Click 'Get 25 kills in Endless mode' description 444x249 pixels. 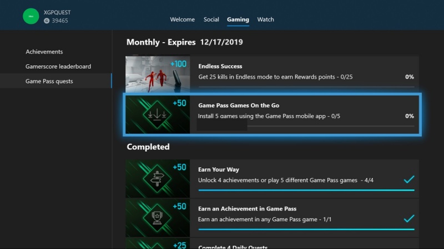[275, 77]
